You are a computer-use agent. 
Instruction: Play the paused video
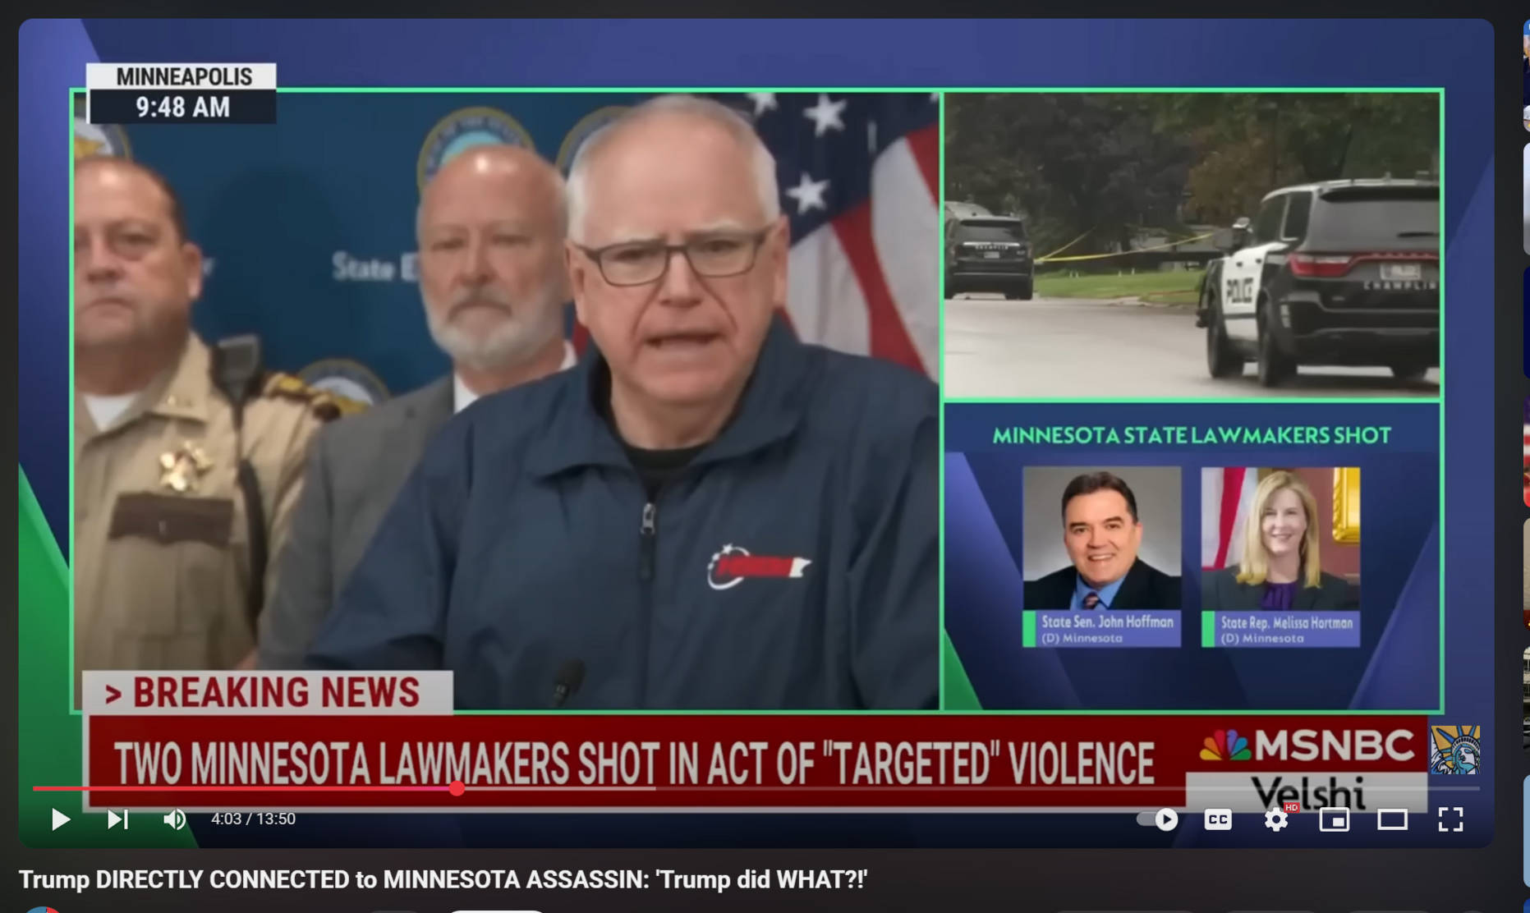coord(60,819)
